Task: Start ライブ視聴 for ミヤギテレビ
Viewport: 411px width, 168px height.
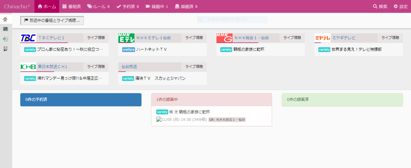Action: 390,38
